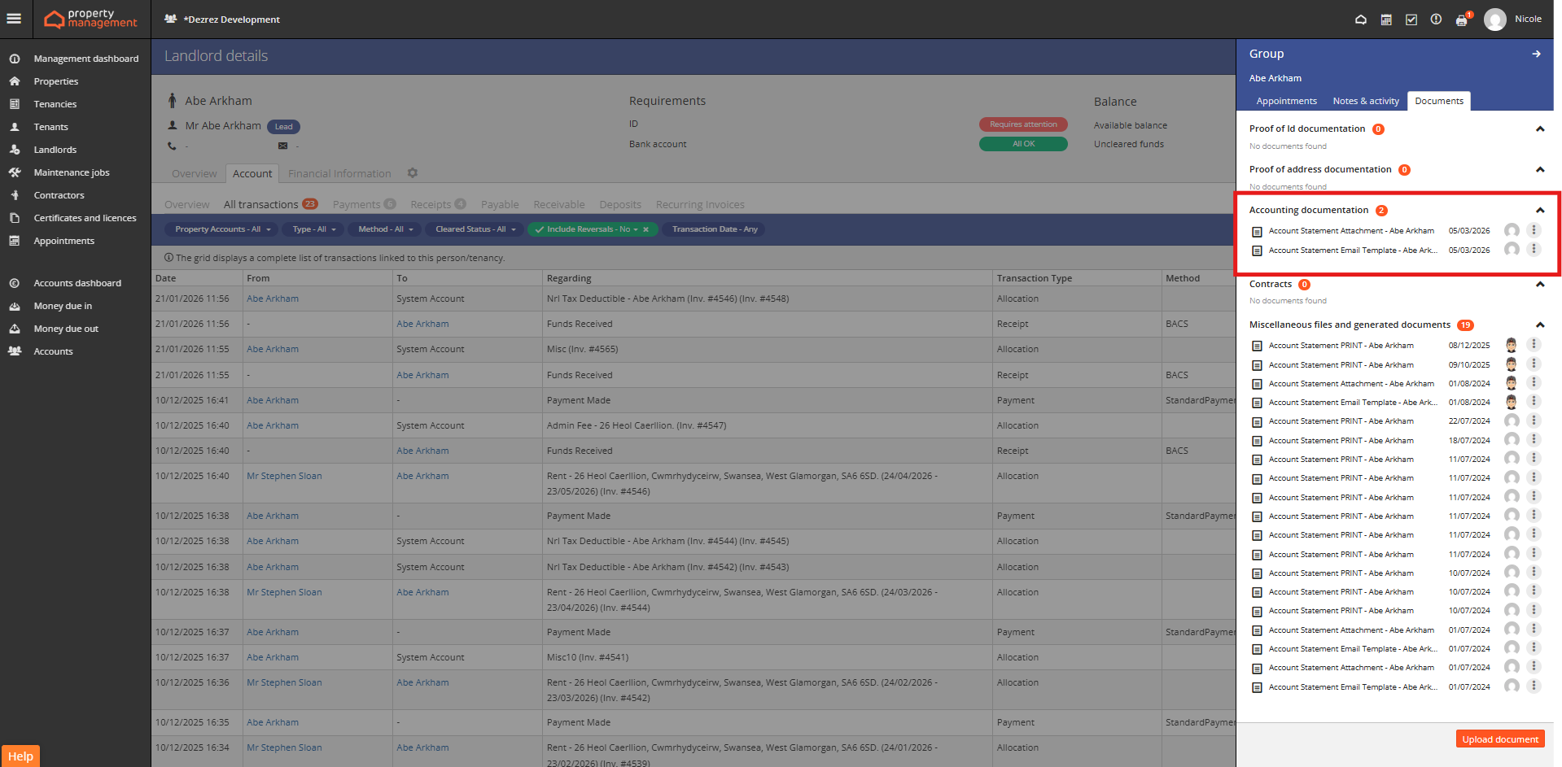Click the printer icon with notification badge
The height and width of the screenshot is (767, 1562).
click(1462, 20)
